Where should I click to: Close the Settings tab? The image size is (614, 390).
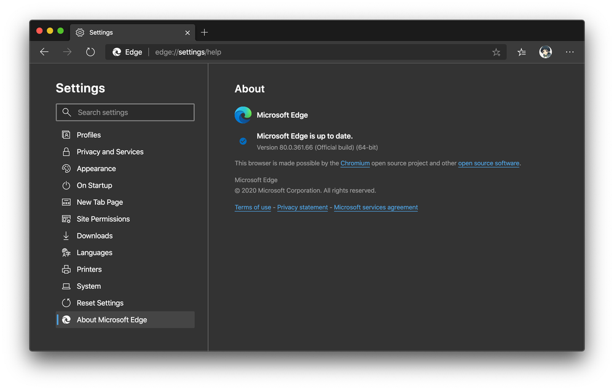click(187, 33)
